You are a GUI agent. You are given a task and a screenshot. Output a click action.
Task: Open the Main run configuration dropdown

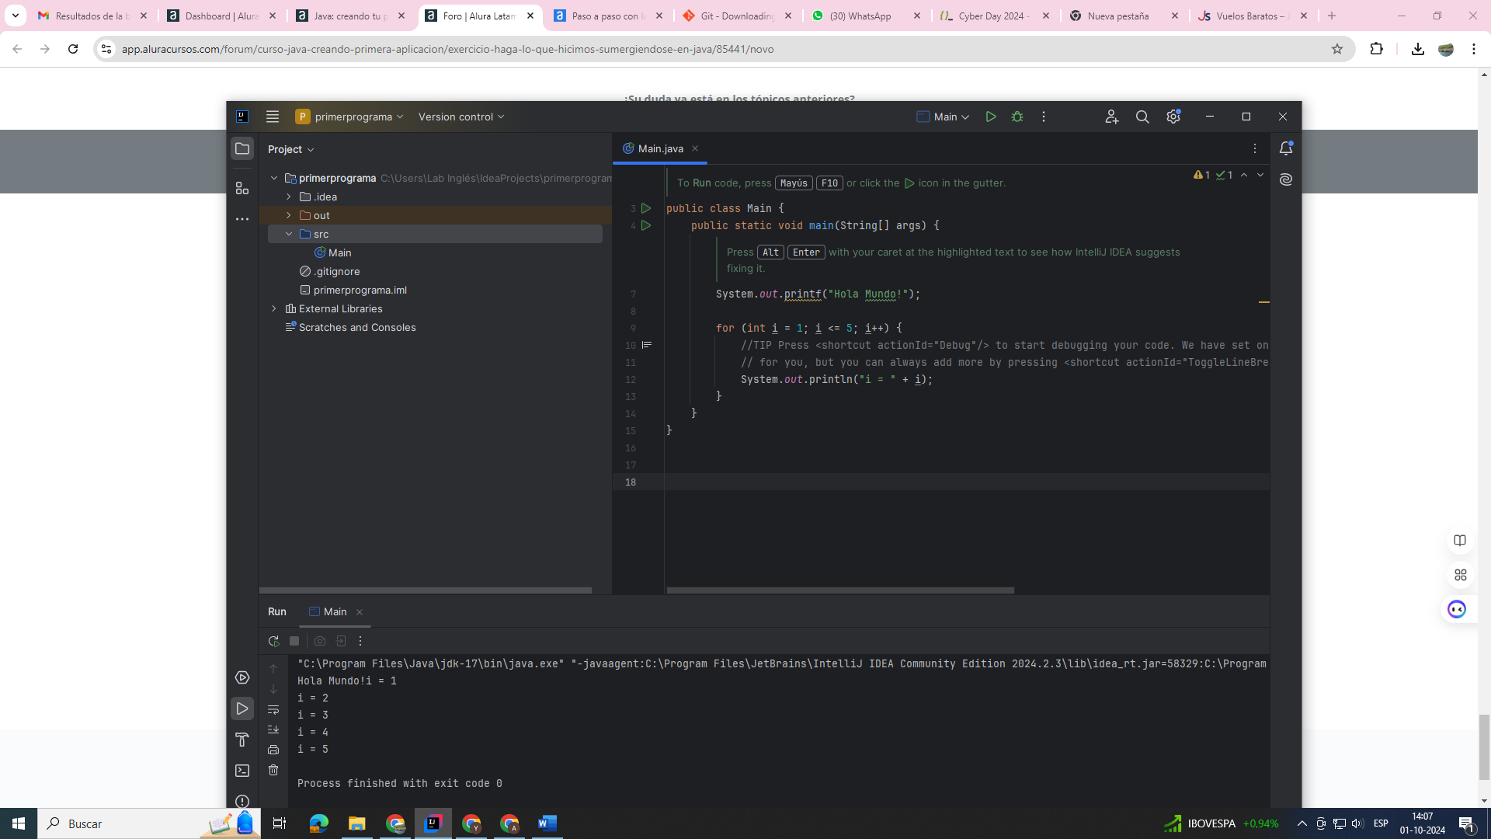point(944,117)
